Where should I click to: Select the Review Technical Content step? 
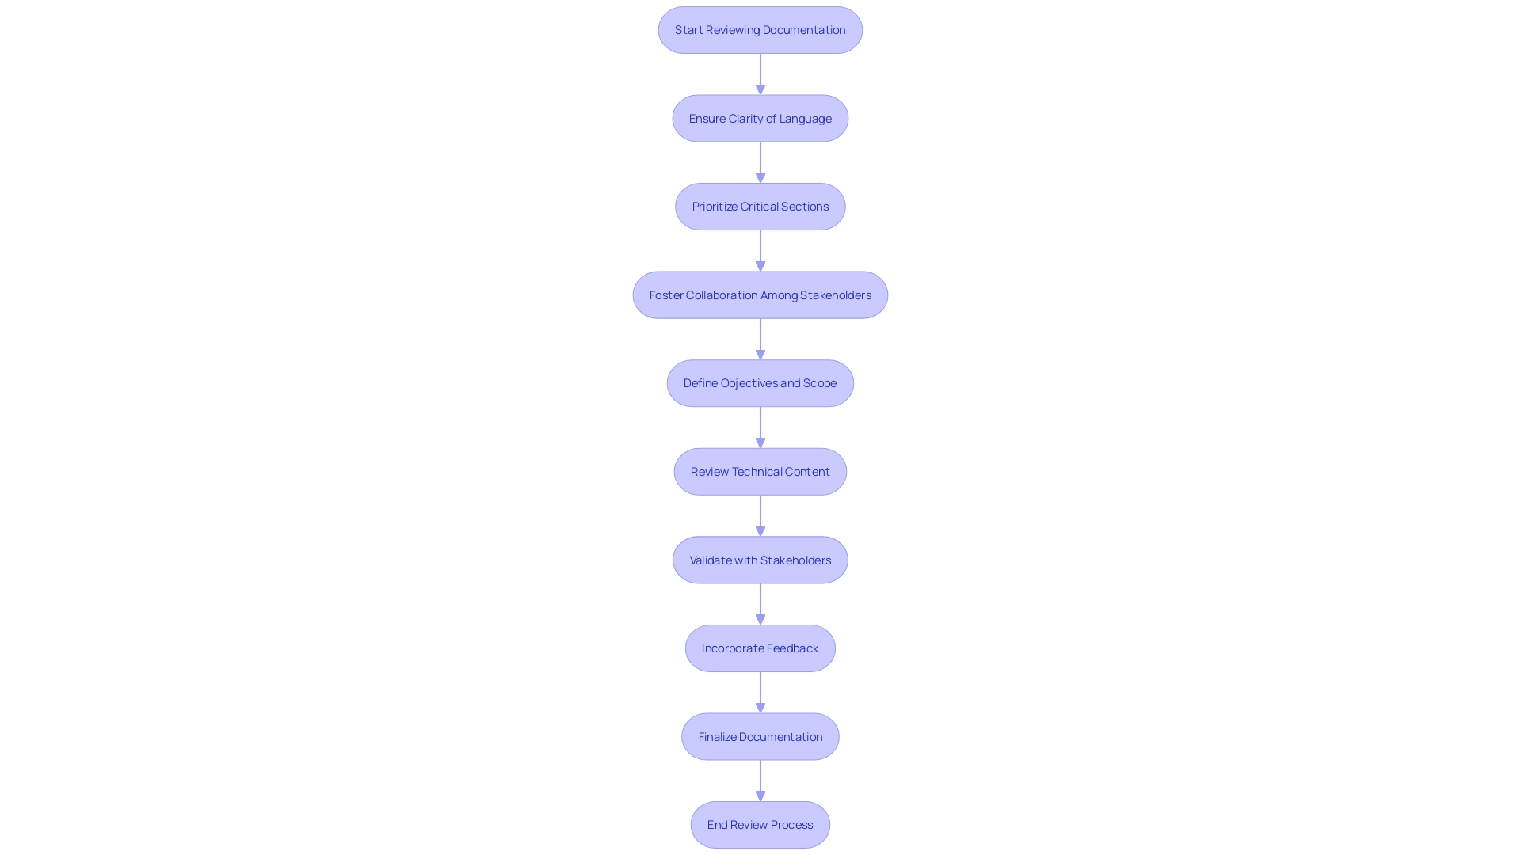(760, 471)
